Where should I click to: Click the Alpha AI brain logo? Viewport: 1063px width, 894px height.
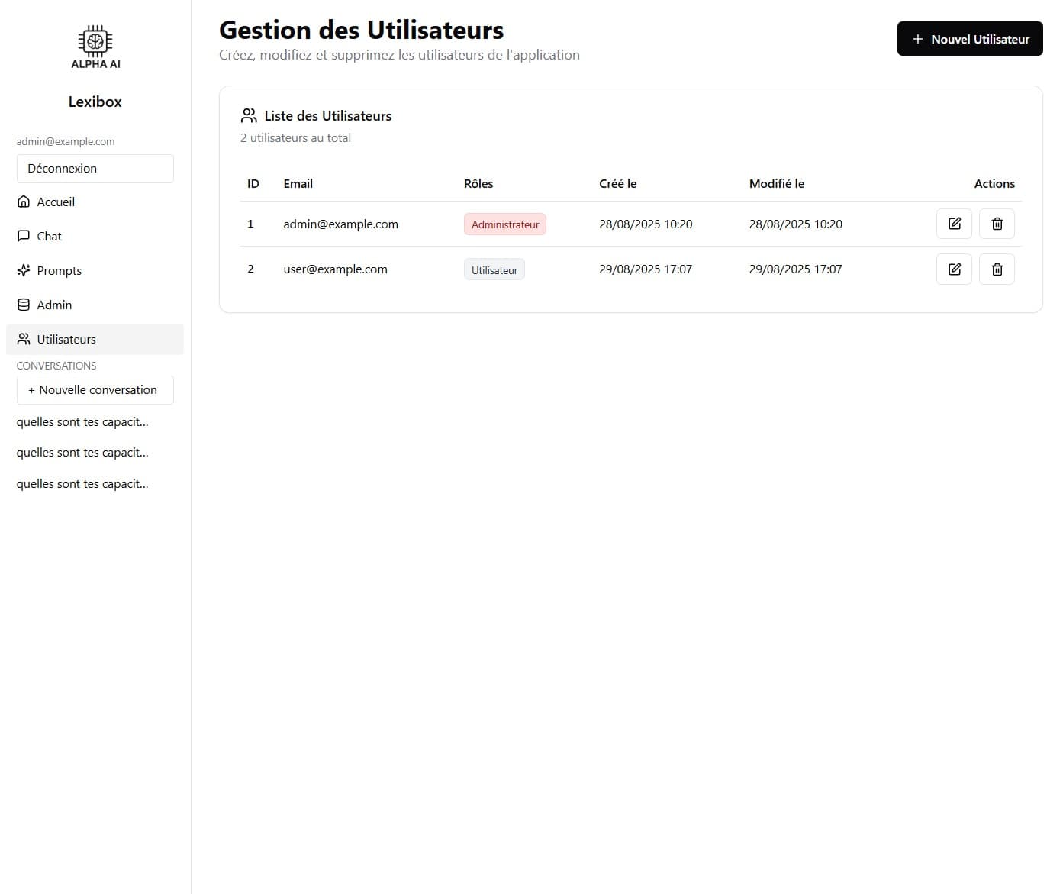(x=95, y=40)
